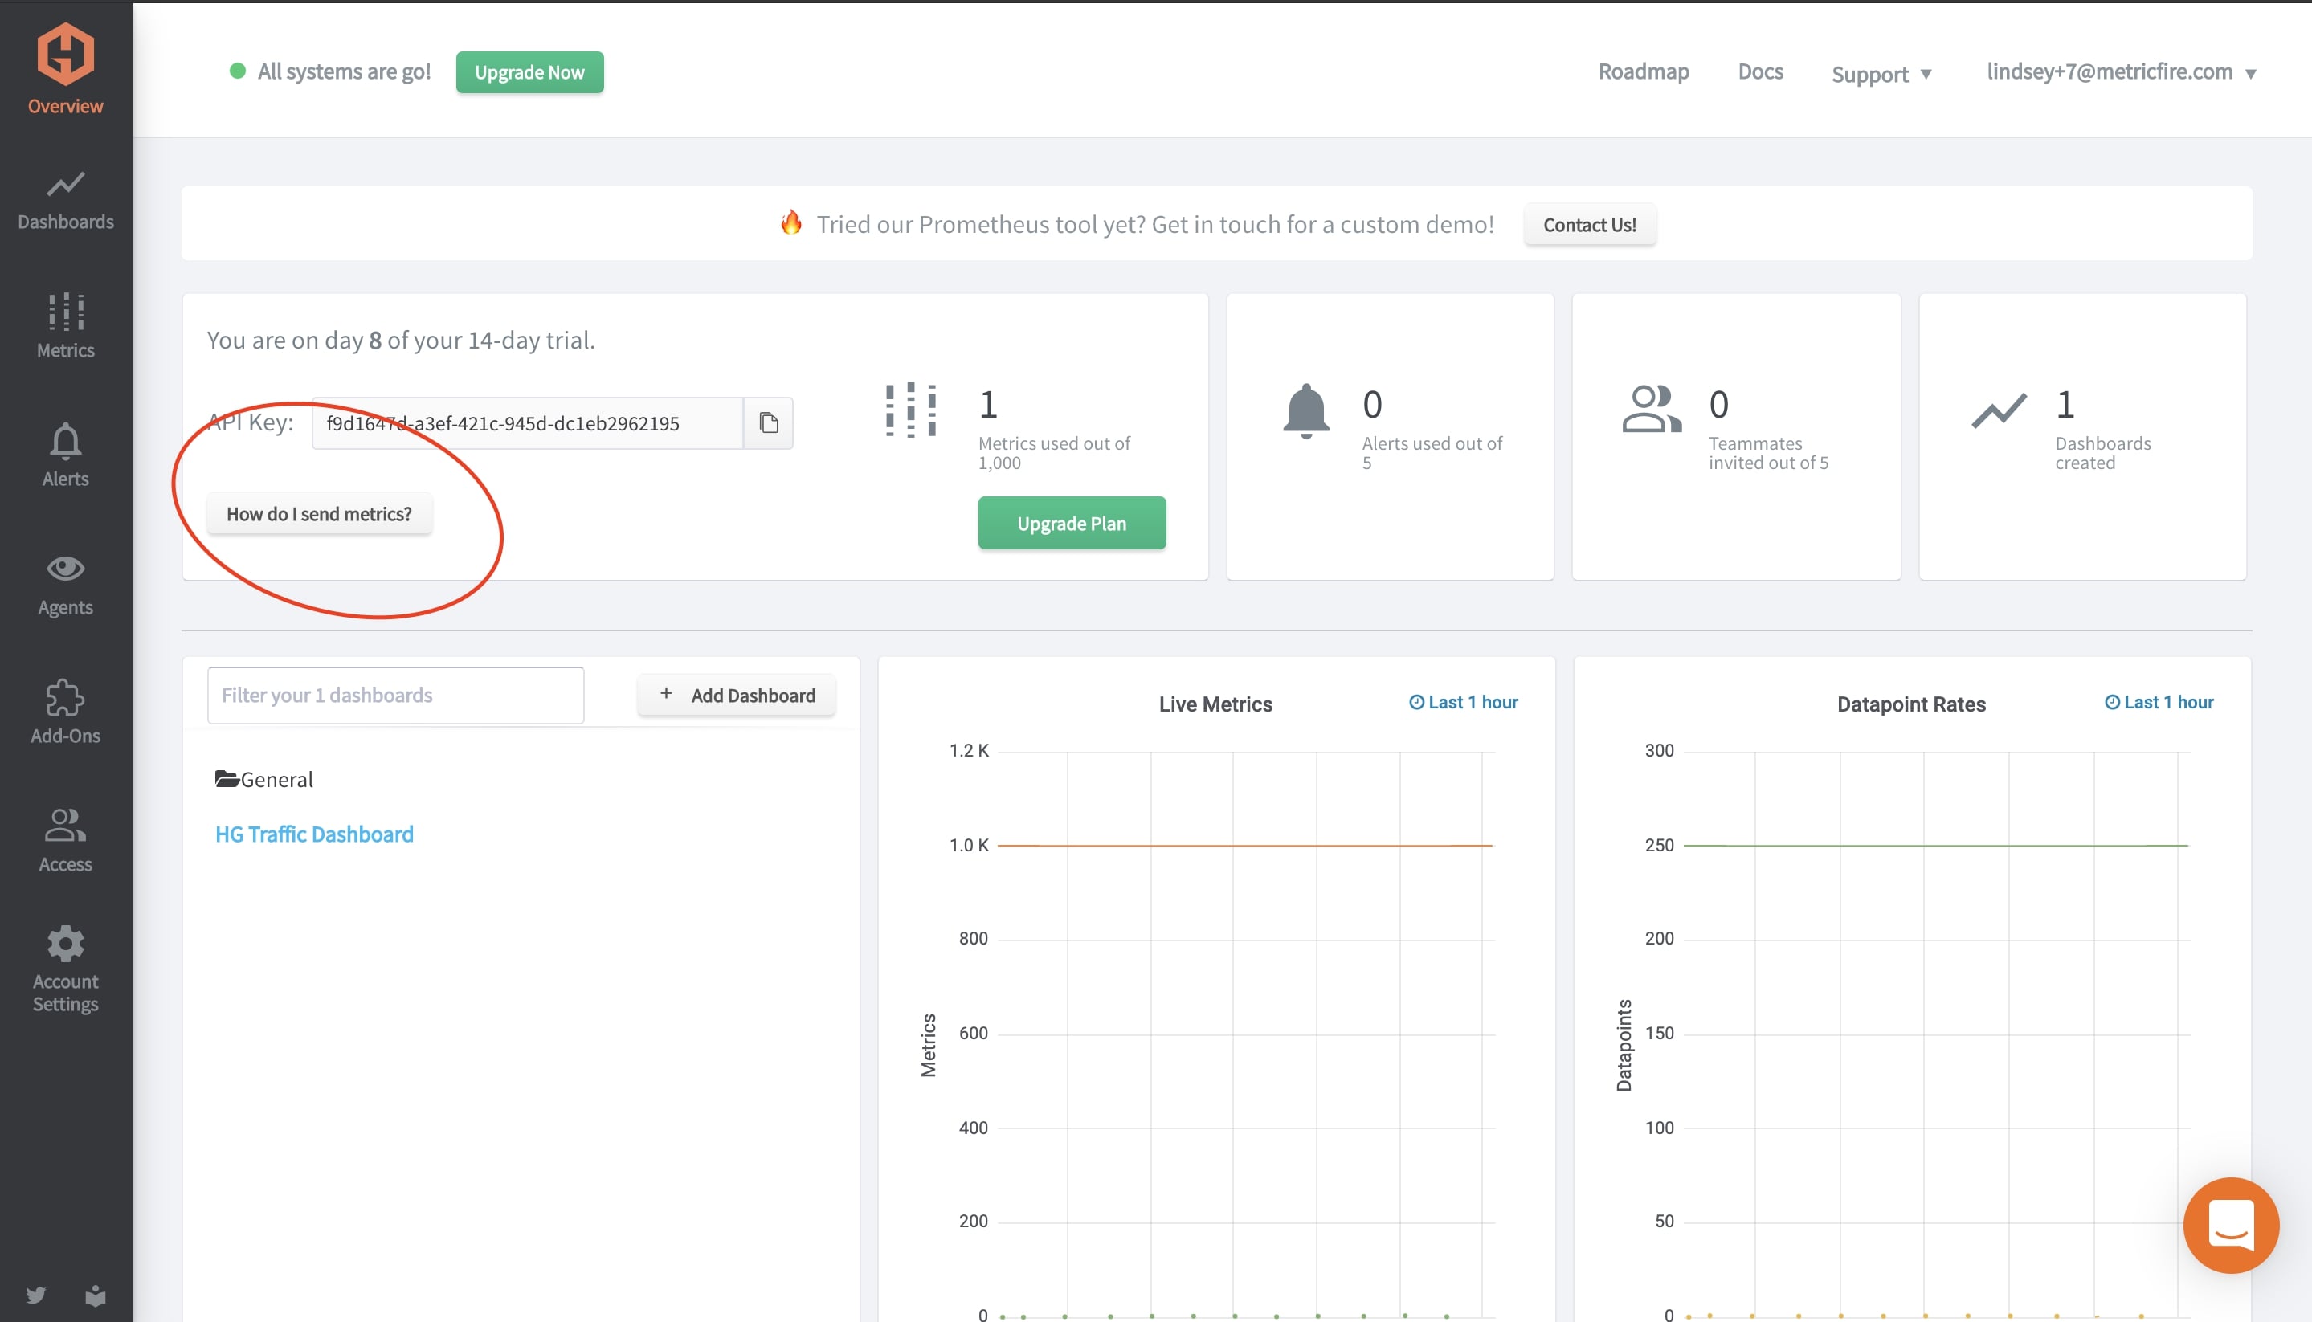Click the book icon in the sidebar footer
Viewport: 2312px width, 1322px height.
click(x=96, y=1295)
